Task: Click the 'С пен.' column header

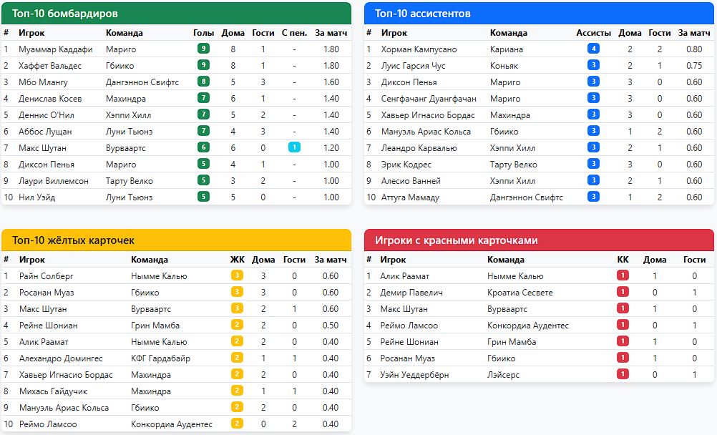Action: coord(293,33)
